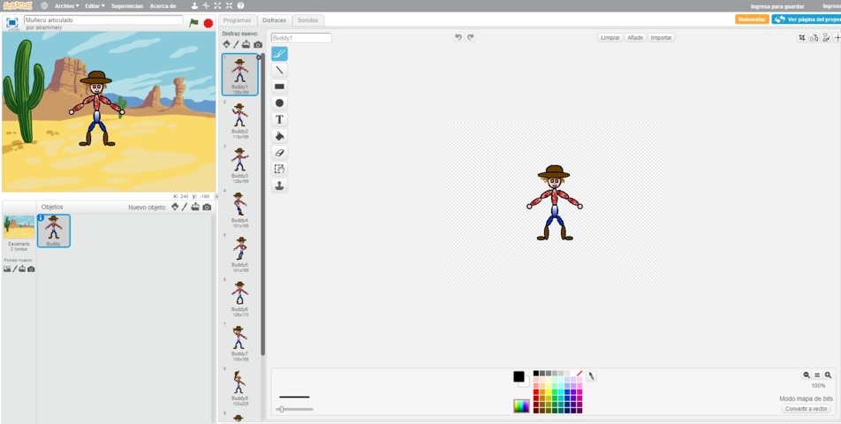Expand the Editar dropdown menu
The image size is (841, 424).
pyautogui.click(x=94, y=6)
